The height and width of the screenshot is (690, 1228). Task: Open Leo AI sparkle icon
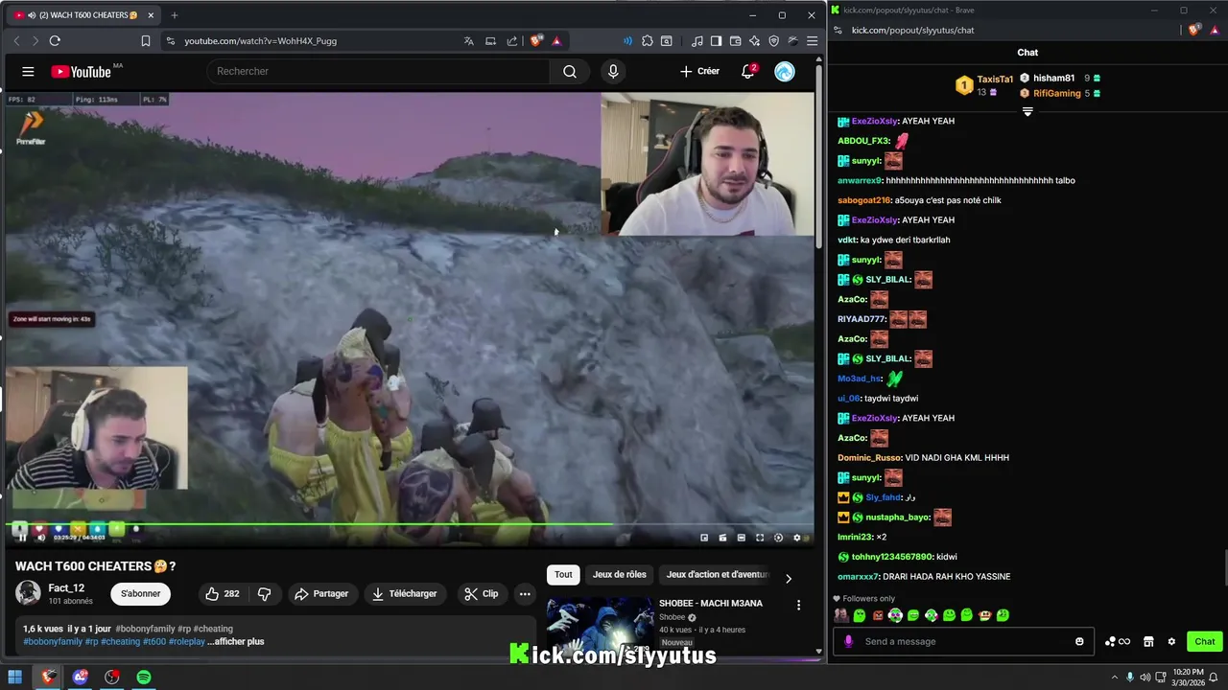tap(755, 41)
